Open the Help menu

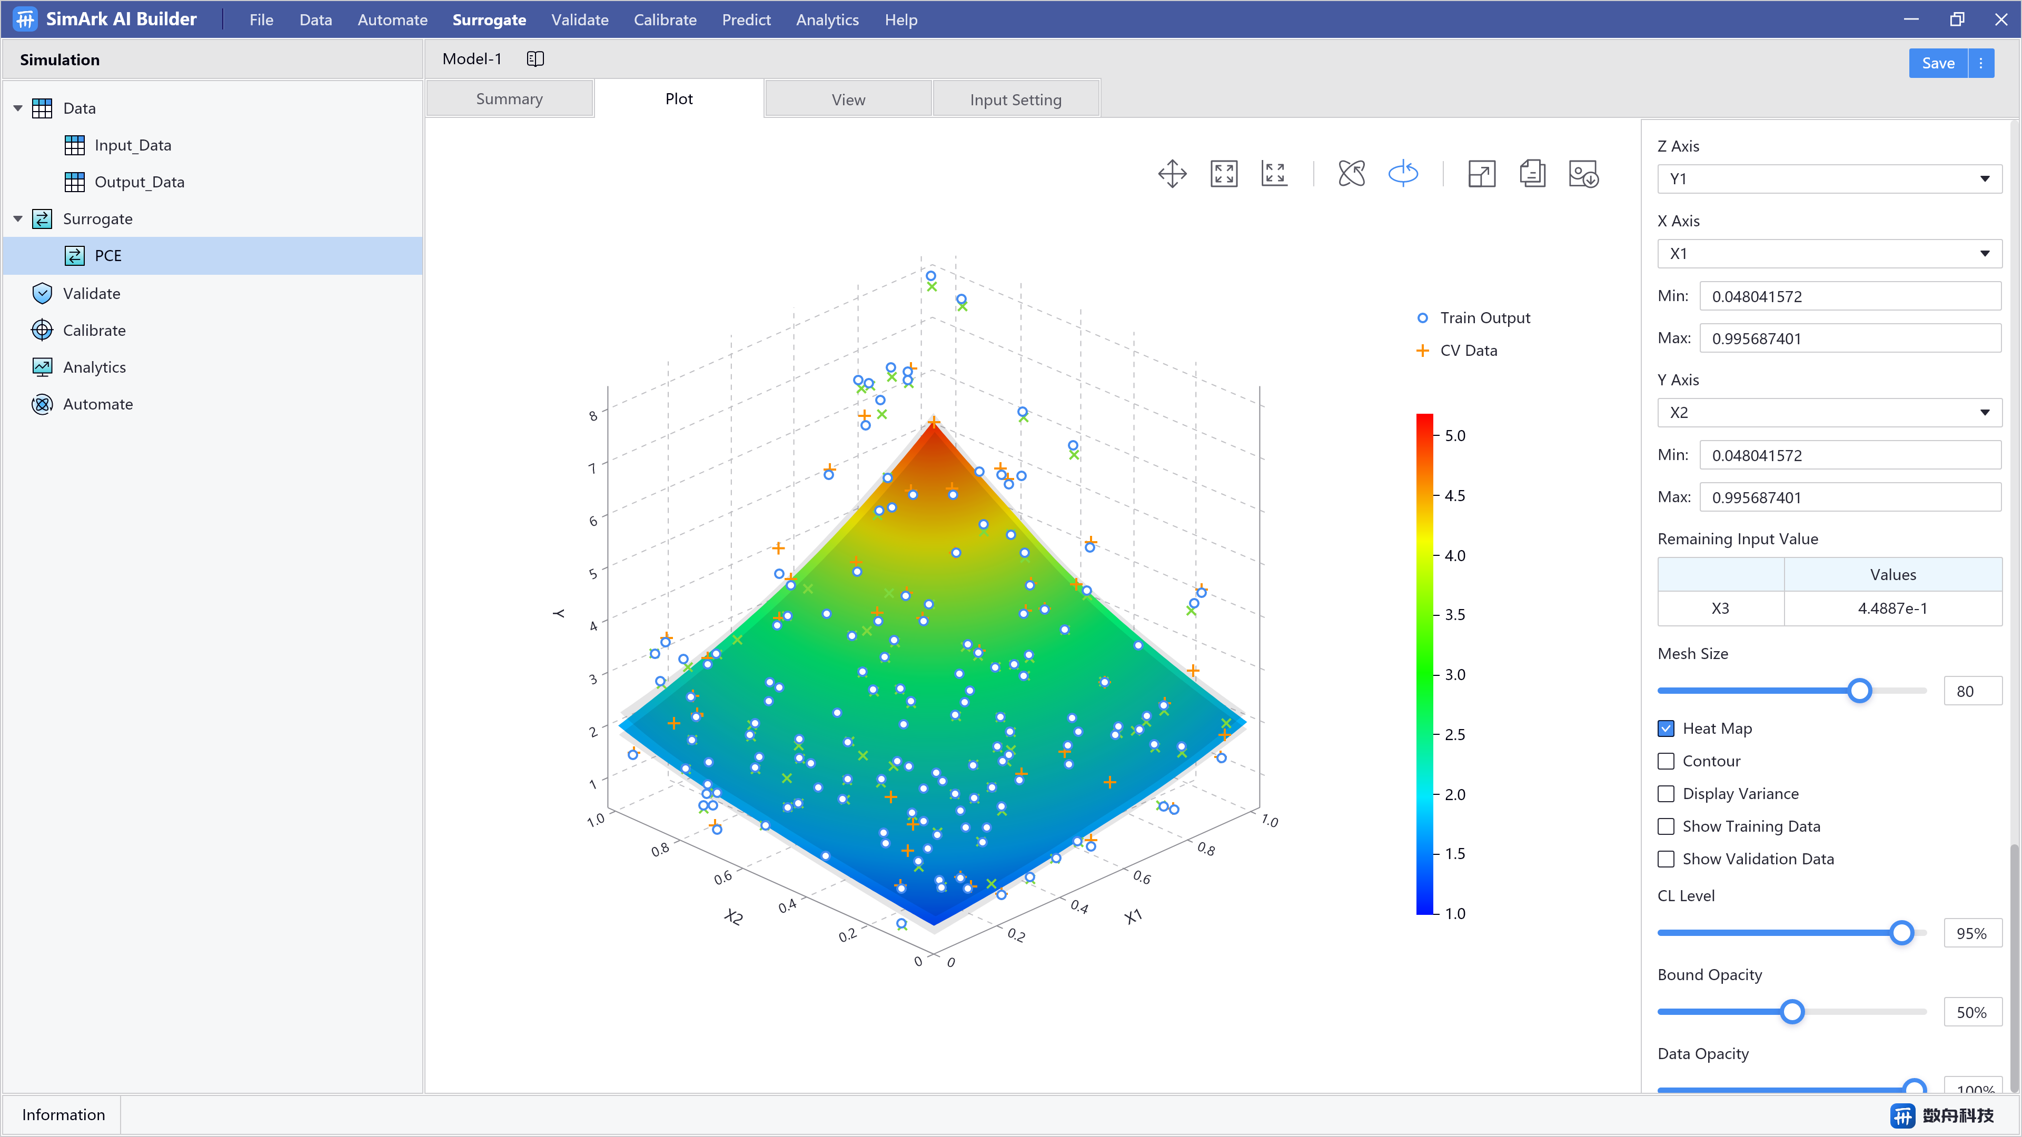(x=901, y=19)
